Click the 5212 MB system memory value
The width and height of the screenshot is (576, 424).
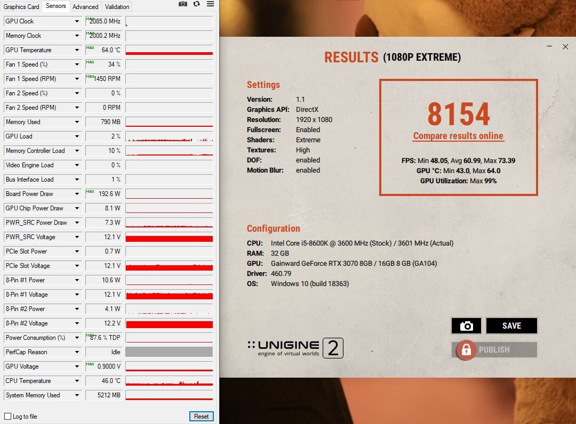coord(103,395)
